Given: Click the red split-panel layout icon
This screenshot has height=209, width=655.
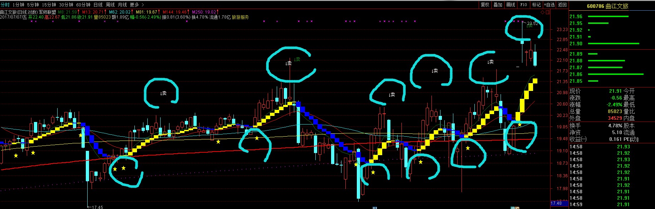Looking at the screenshot, I should click(x=548, y=12).
